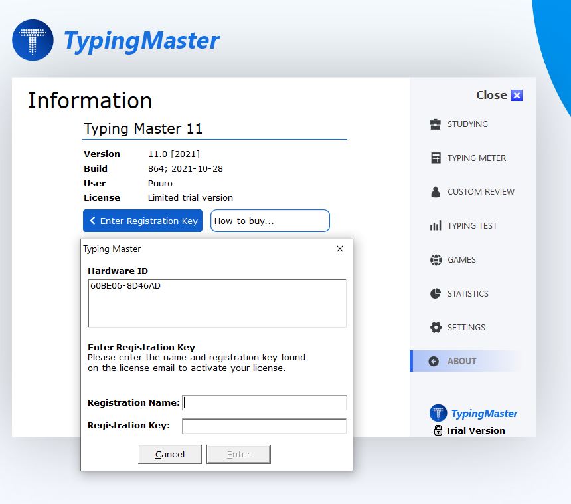Screen dimensions: 571x504
Task: Click the Typing Test bar chart icon
Action: click(x=436, y=226)
